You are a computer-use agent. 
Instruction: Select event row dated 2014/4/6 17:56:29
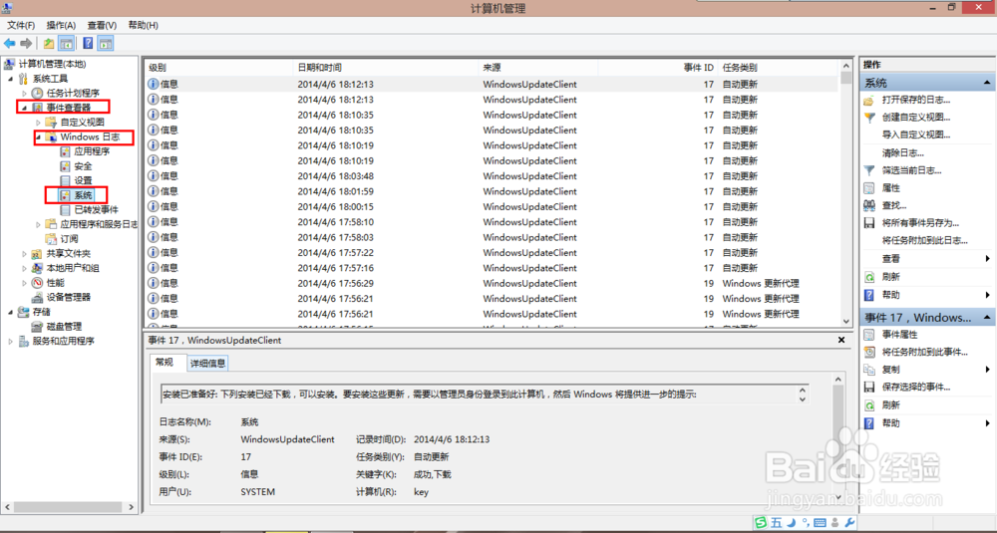[x=493, y=283]
